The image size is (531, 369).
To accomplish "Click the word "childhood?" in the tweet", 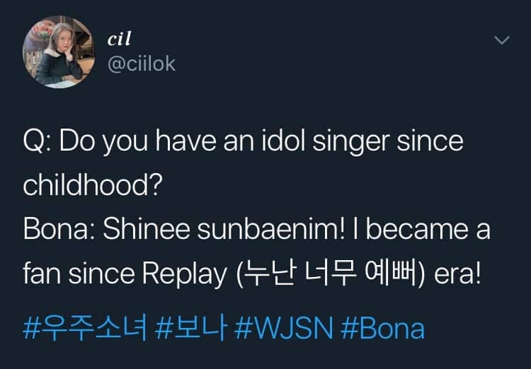I will tap(93, 186).
